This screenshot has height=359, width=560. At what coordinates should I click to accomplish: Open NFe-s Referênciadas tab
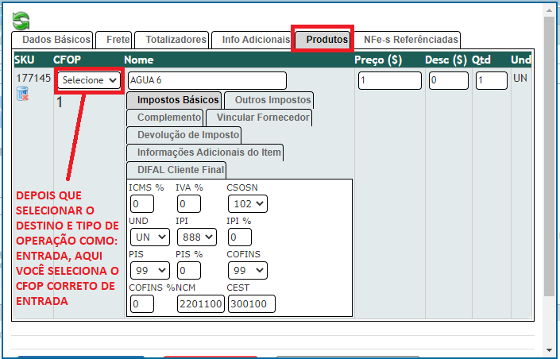pos(407,40)
